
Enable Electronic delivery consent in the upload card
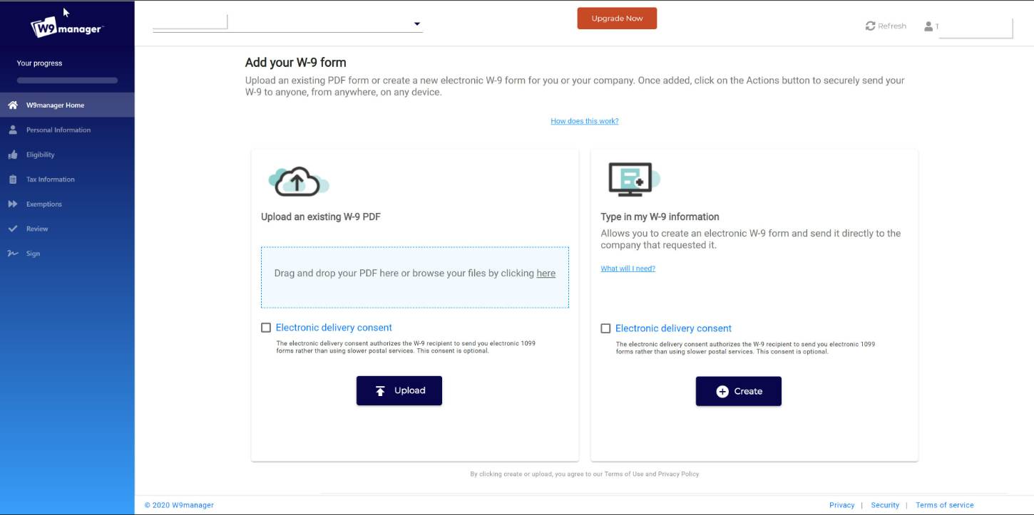266,328
